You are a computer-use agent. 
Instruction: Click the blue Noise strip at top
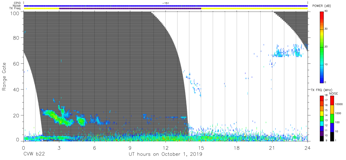166,6
